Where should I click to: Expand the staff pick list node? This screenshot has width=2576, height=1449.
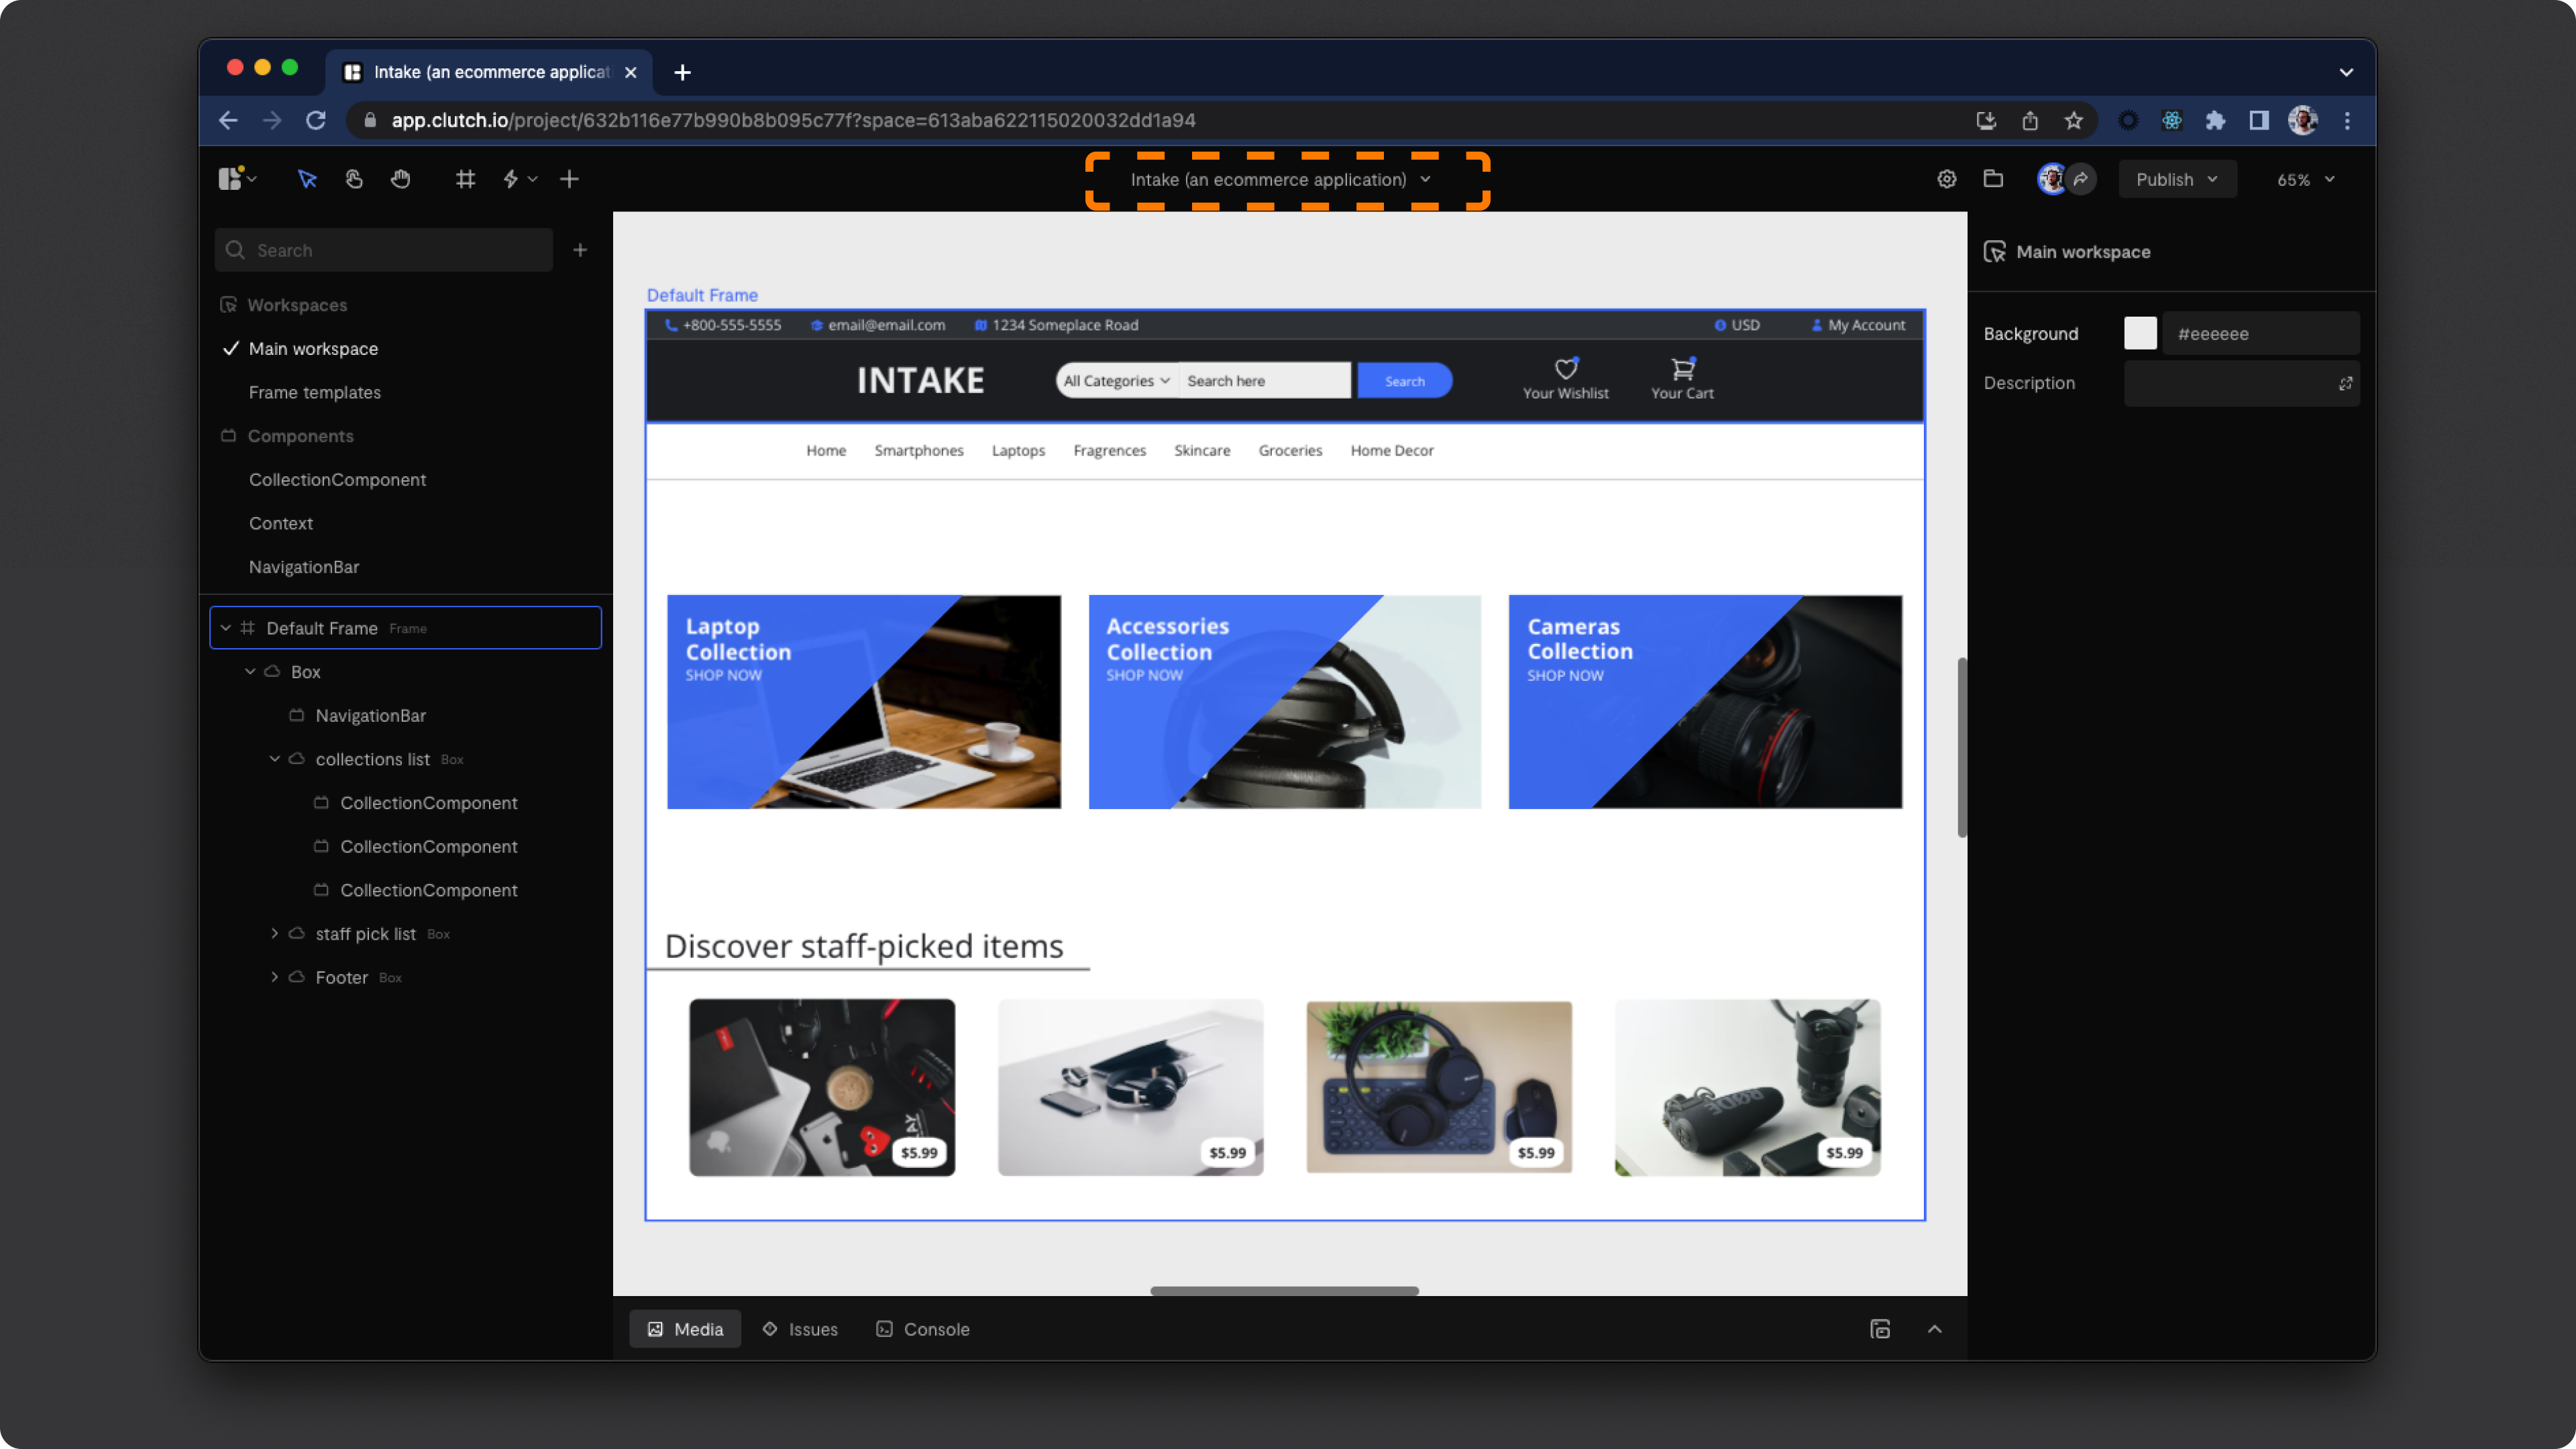[x=274, y=933]
